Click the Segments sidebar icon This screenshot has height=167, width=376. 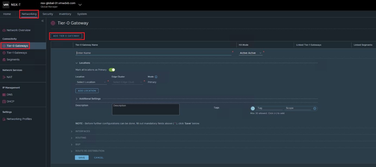(x=4, y=60)
